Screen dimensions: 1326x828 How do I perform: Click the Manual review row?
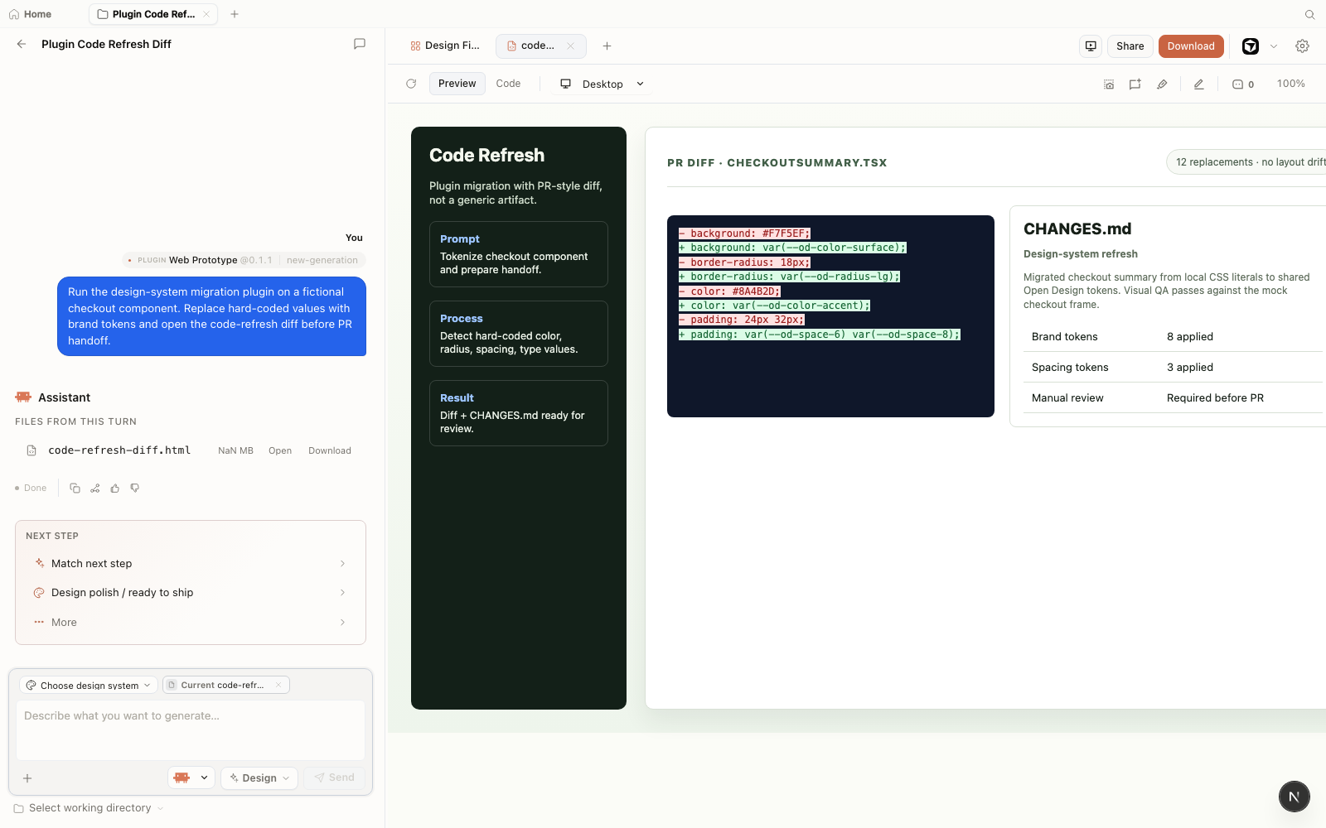click(1173, 398)
